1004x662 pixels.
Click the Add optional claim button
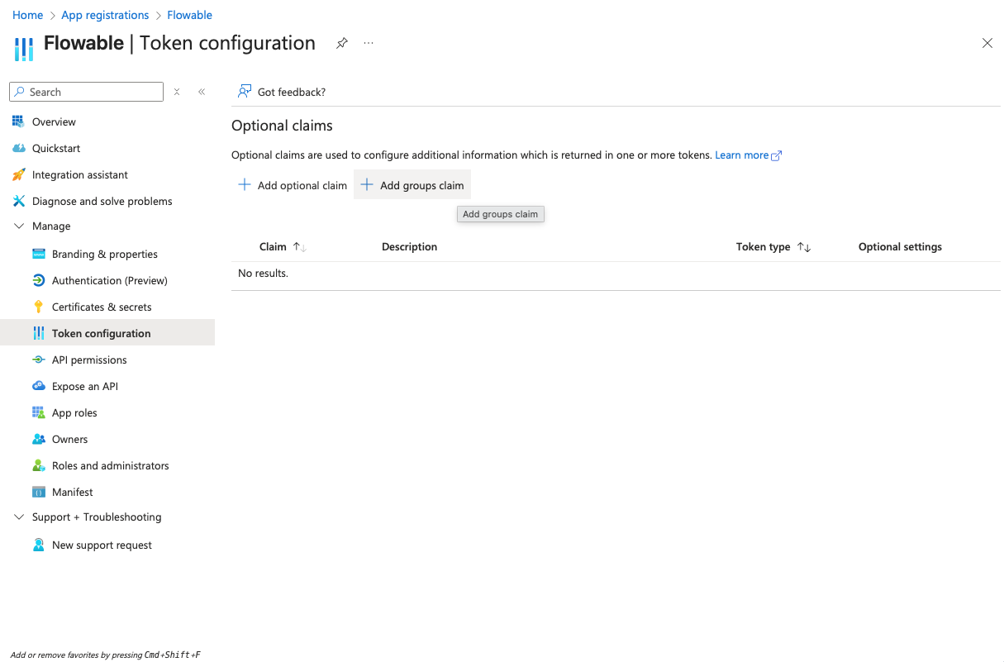(293, 185)
